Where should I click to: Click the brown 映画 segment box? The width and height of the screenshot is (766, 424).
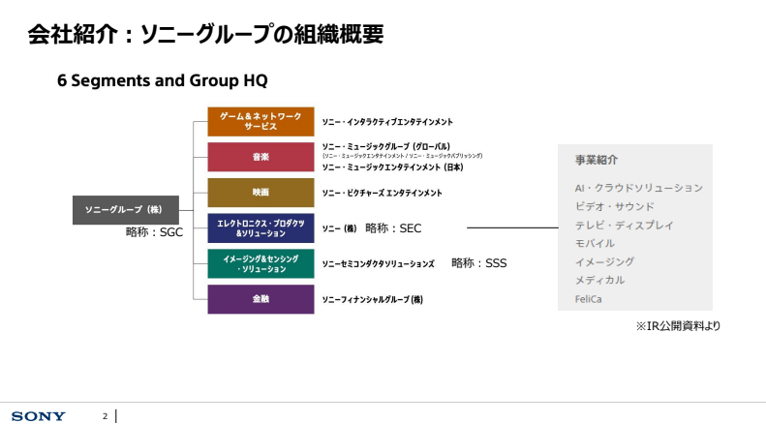(260, 193)
